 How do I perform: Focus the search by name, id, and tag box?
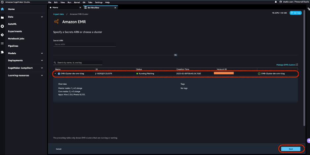click(78, 63)
